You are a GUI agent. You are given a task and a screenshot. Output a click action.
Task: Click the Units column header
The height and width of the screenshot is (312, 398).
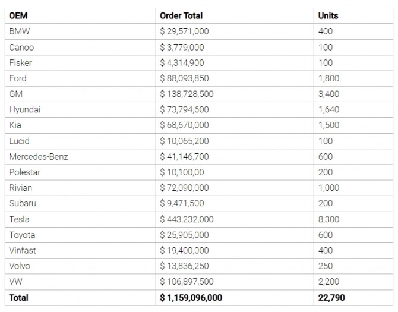coord(328,15)
